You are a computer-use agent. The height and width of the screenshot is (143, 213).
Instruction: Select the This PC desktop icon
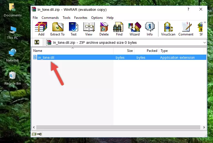pos(12,33)
